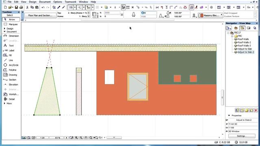Open the Top story link dropdown
The width and height of the screenshot is (260, 146).
89,13
